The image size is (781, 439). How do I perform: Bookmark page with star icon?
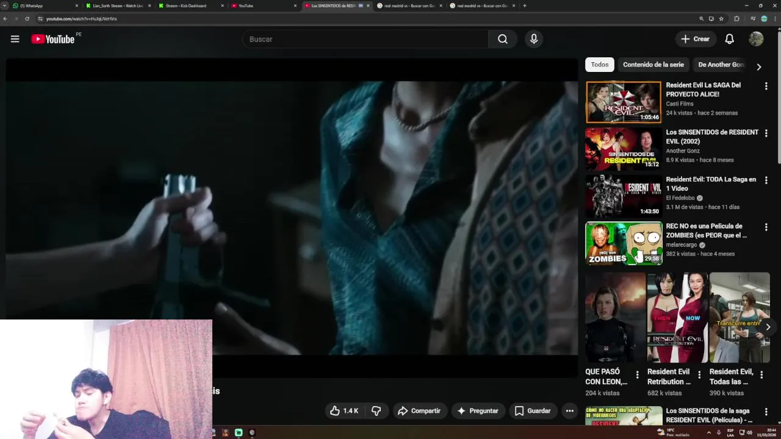pyautogui.click(x=721, y=19)
